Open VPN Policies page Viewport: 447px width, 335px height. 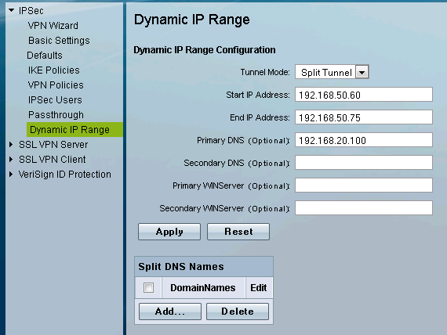[56, 85]
